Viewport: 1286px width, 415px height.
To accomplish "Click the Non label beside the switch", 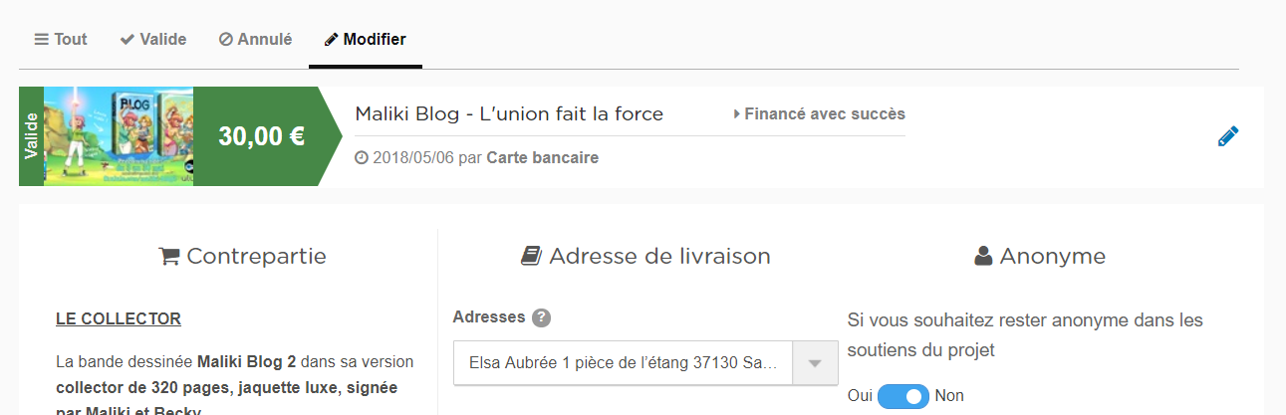I will coord(949,396).
